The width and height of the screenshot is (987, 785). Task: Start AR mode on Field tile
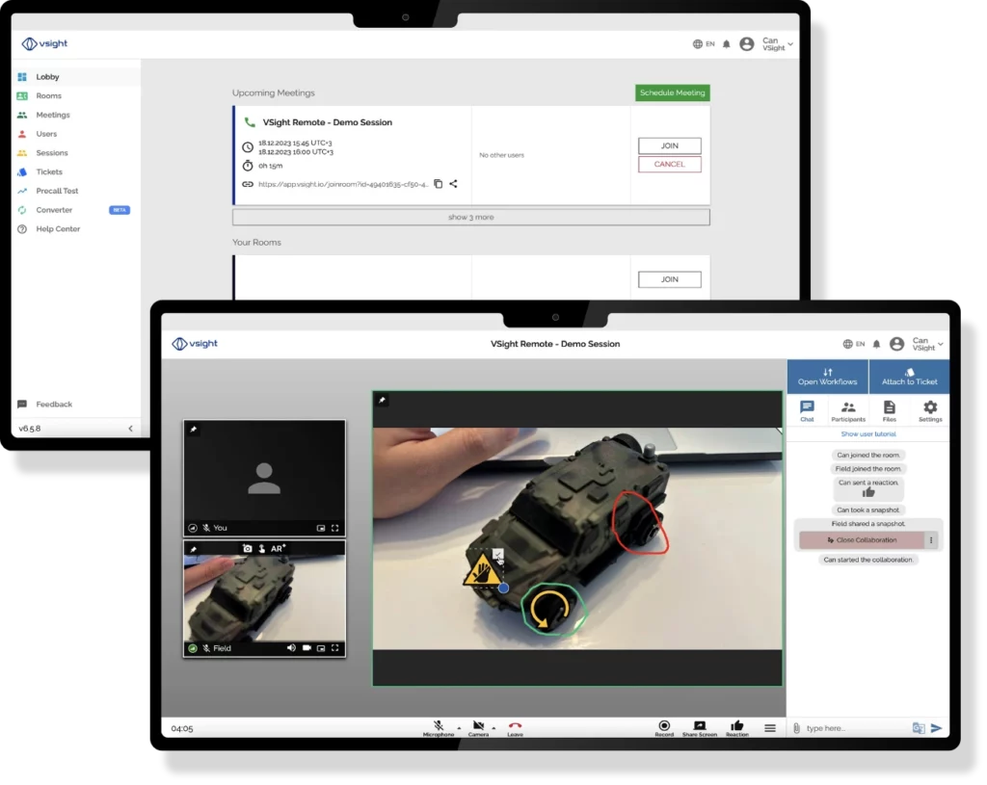pyautogui.click(x=279, y=548)
